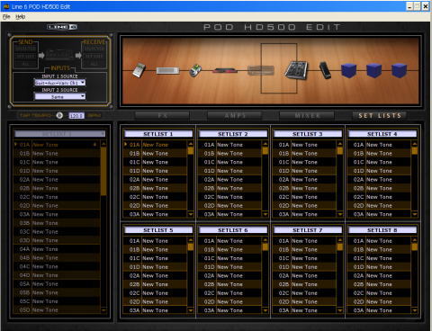Click the volume pedal in signal chain
This screenshot has width=432, height=331.
coord(325,70)
